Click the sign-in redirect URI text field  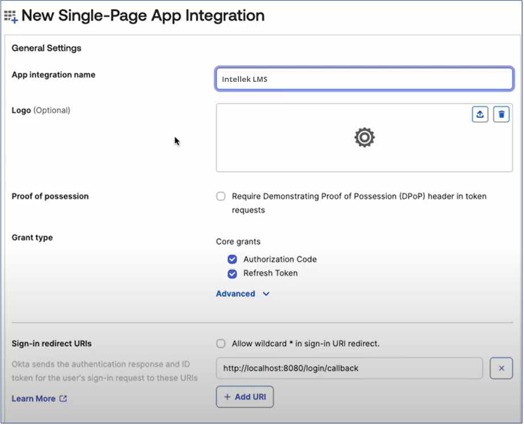pyautogui.click(x=349, y=368)
